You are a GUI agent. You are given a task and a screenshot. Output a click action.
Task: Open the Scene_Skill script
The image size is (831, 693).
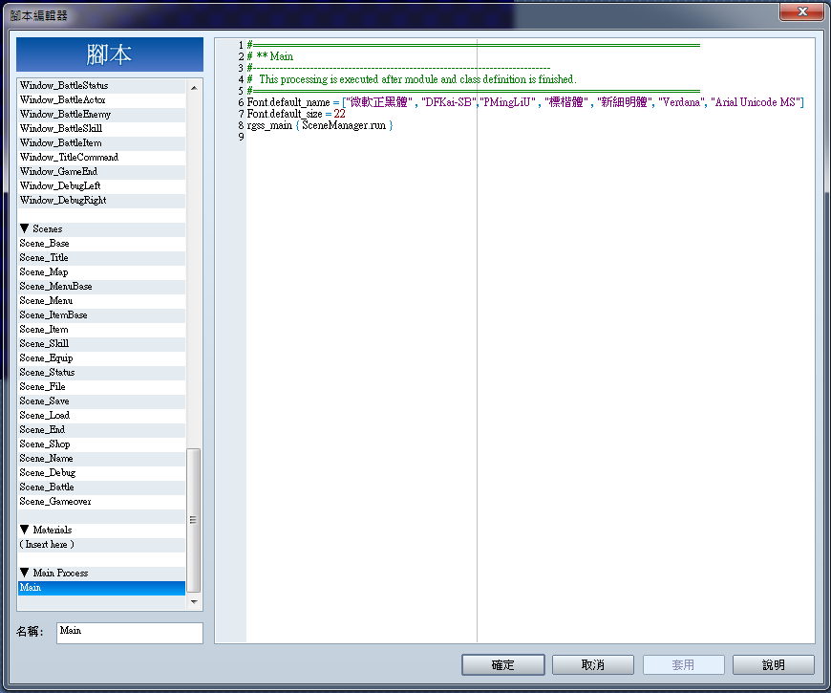tap(102, 343)
